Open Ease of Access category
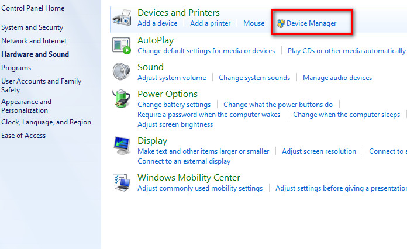This screenshot has width=407, height=249. pyautogui.click(x=23, y=136)
